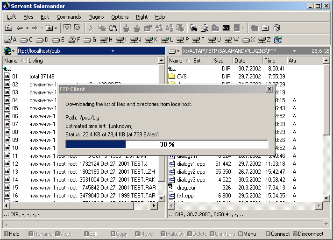Select drag.cur in right panel

(x=182, y=188)
